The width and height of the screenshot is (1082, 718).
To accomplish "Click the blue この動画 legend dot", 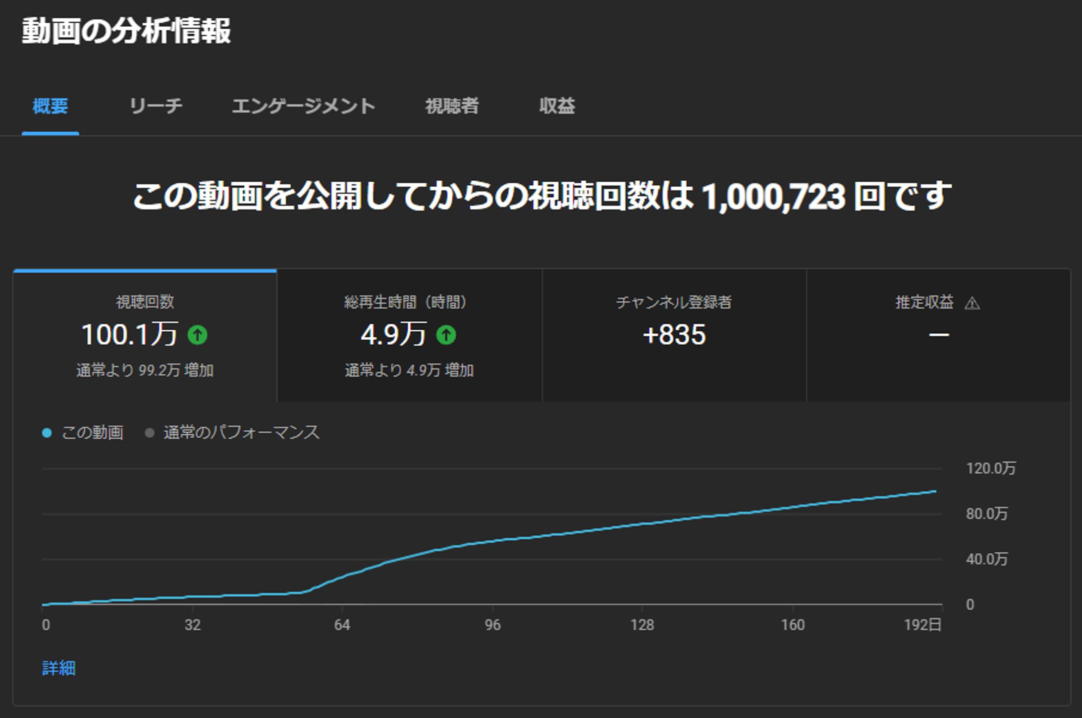I will click(47, 432).
